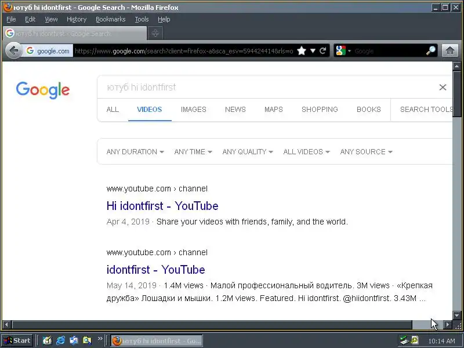Click the Google logo

click(43, 90)
